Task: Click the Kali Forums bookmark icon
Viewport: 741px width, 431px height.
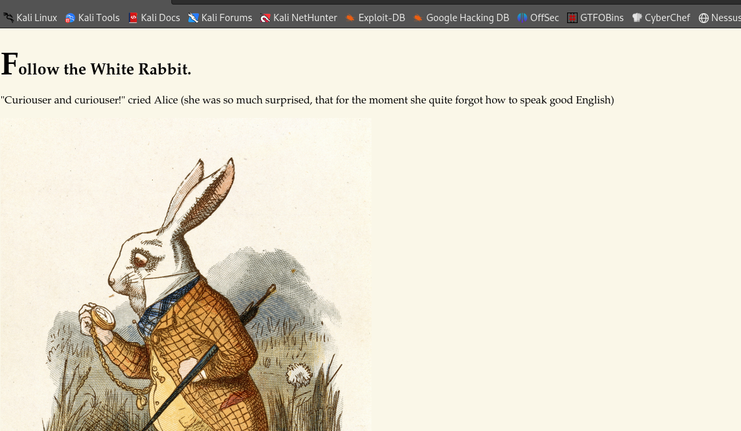Action: click(193, 18)
